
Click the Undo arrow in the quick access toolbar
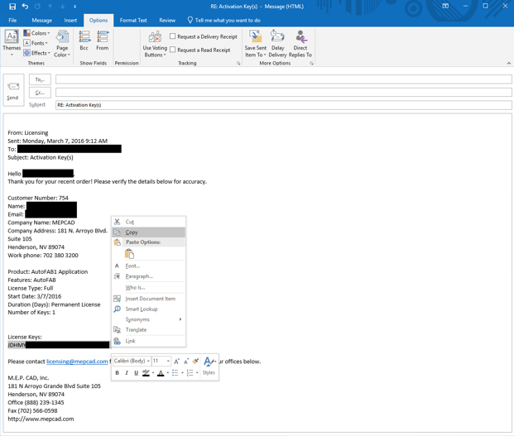(25, 7)
